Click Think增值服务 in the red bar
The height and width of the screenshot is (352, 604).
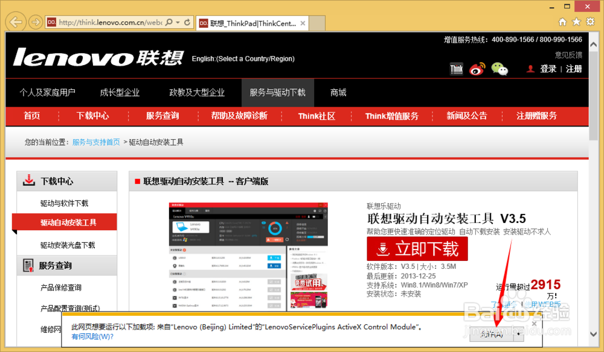(392, 116)
